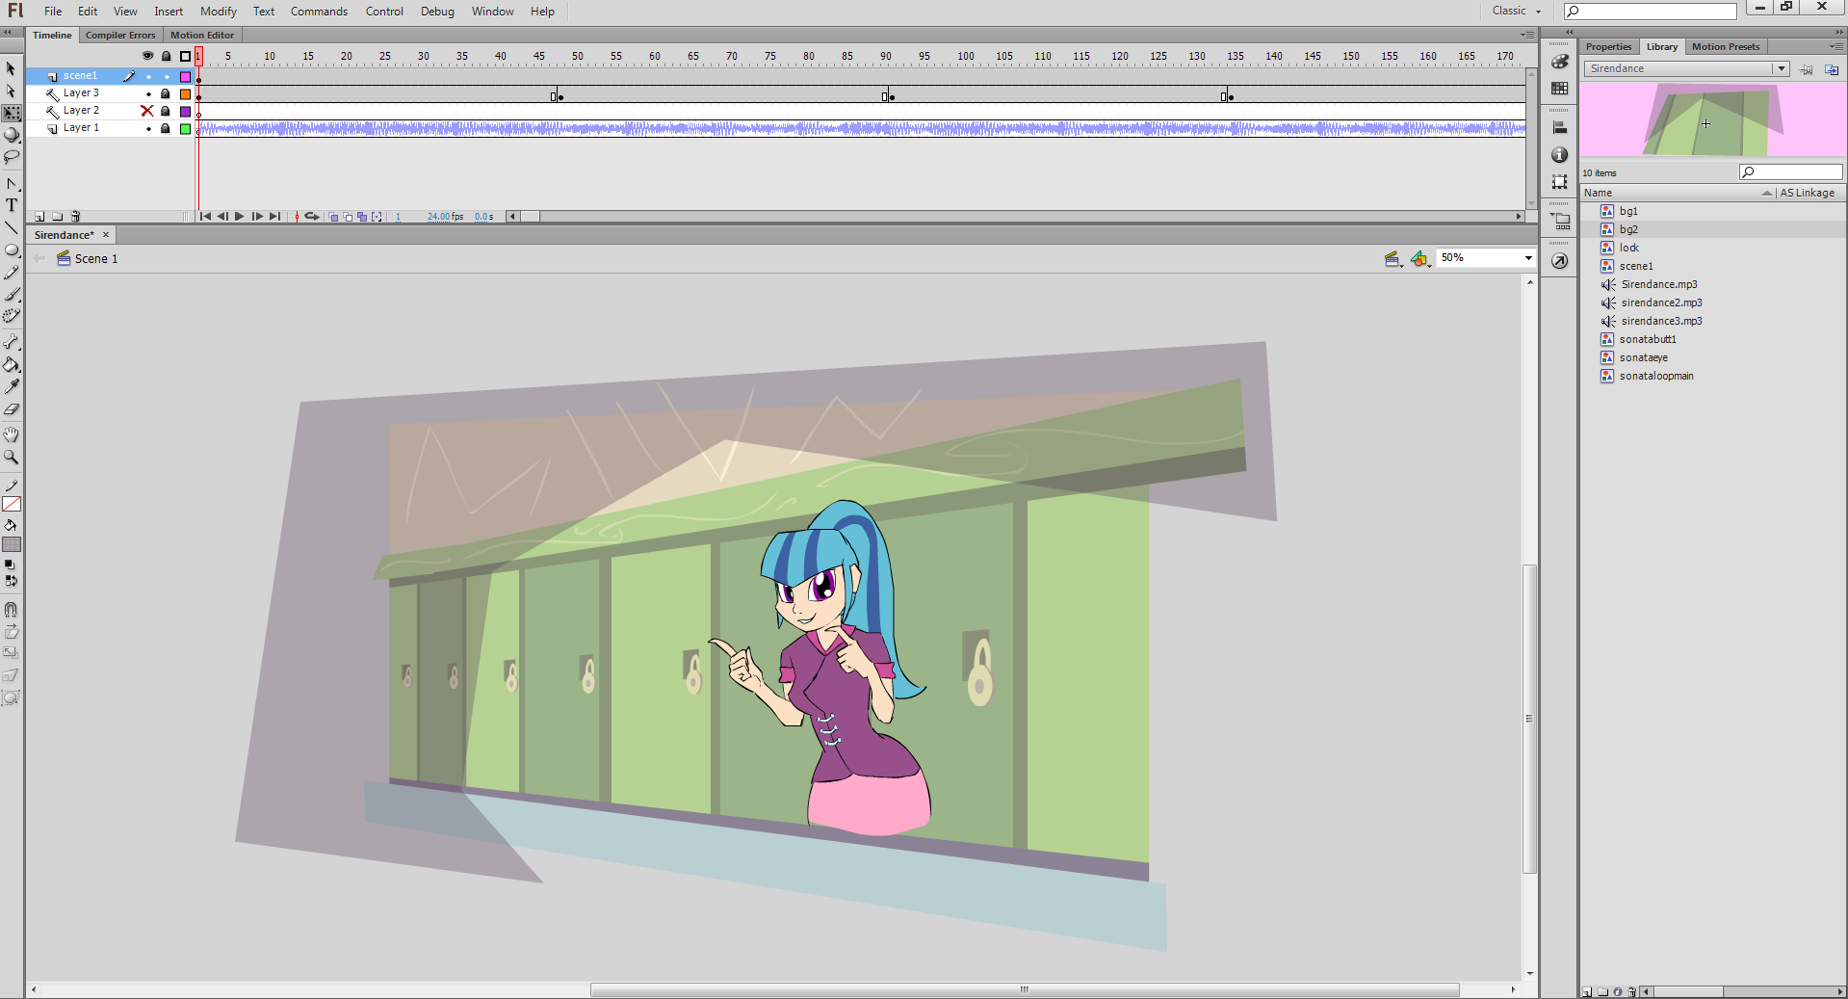Unlock Layer 3 using its padlock
The image size is (1848, 999).
(x=166, y=93)
